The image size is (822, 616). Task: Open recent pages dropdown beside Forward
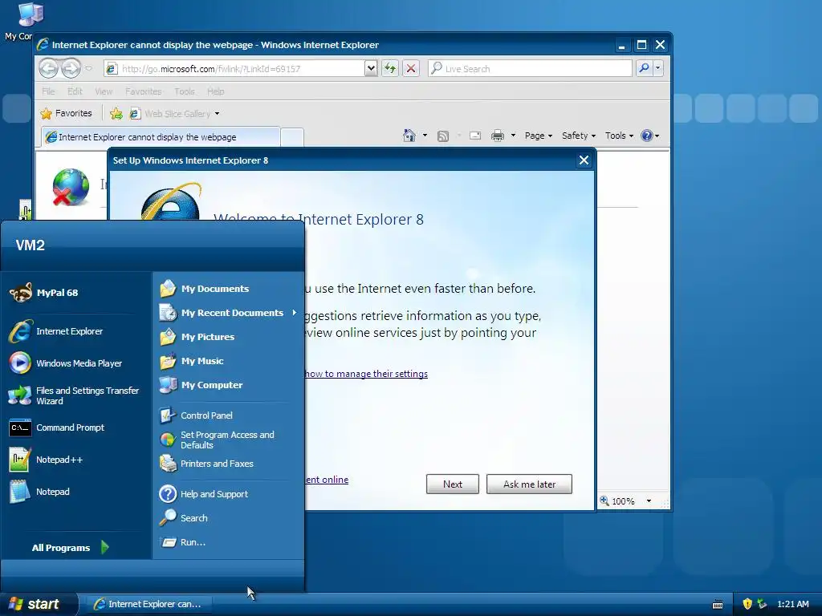pyautogui.click(x=88, y=68)
